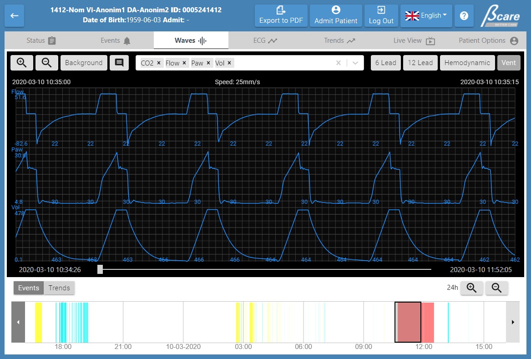
Task: Switch the timeline to Trends view
Action: (x=59, y=288)
